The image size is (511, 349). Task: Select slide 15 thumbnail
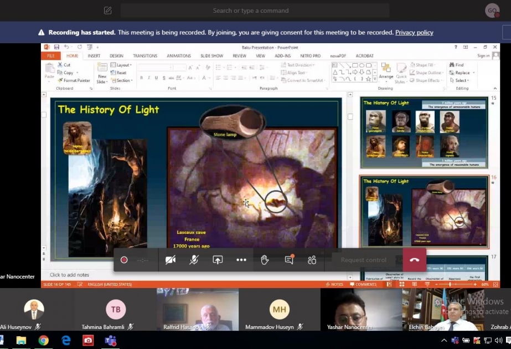[x=424, y=132]
